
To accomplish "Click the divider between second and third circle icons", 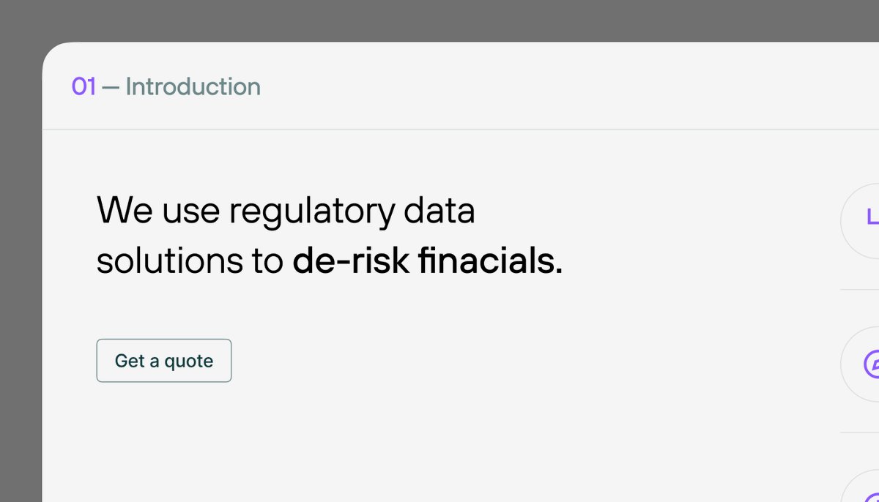I will coord(859,432).
